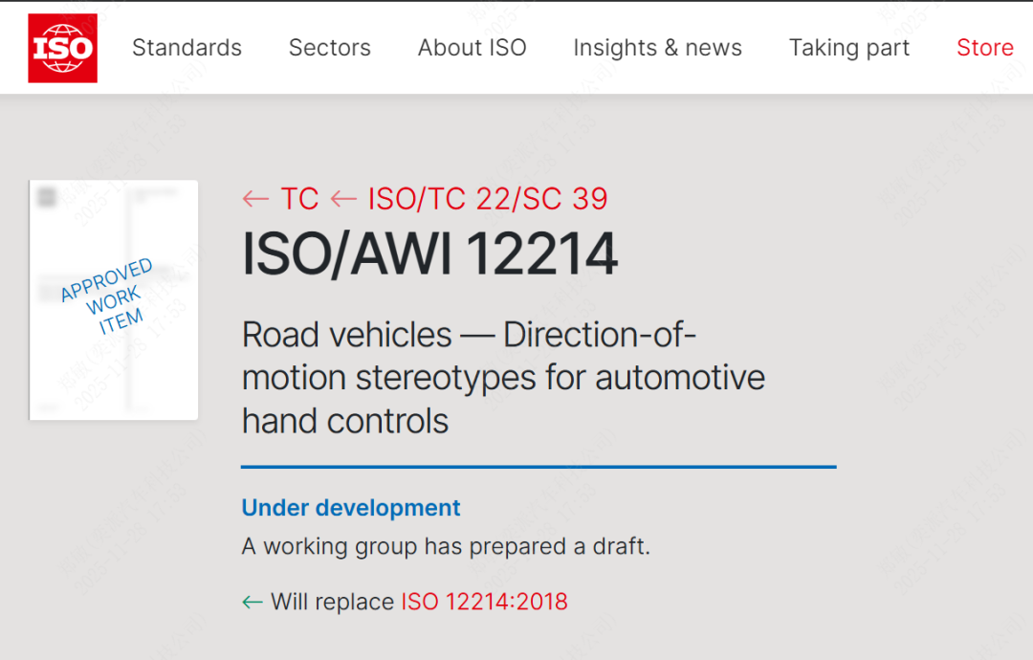Click the text 'A working group has prepared a draft.'
Viewport: 1033px width, 660px height.
click(x=446, y=546)
